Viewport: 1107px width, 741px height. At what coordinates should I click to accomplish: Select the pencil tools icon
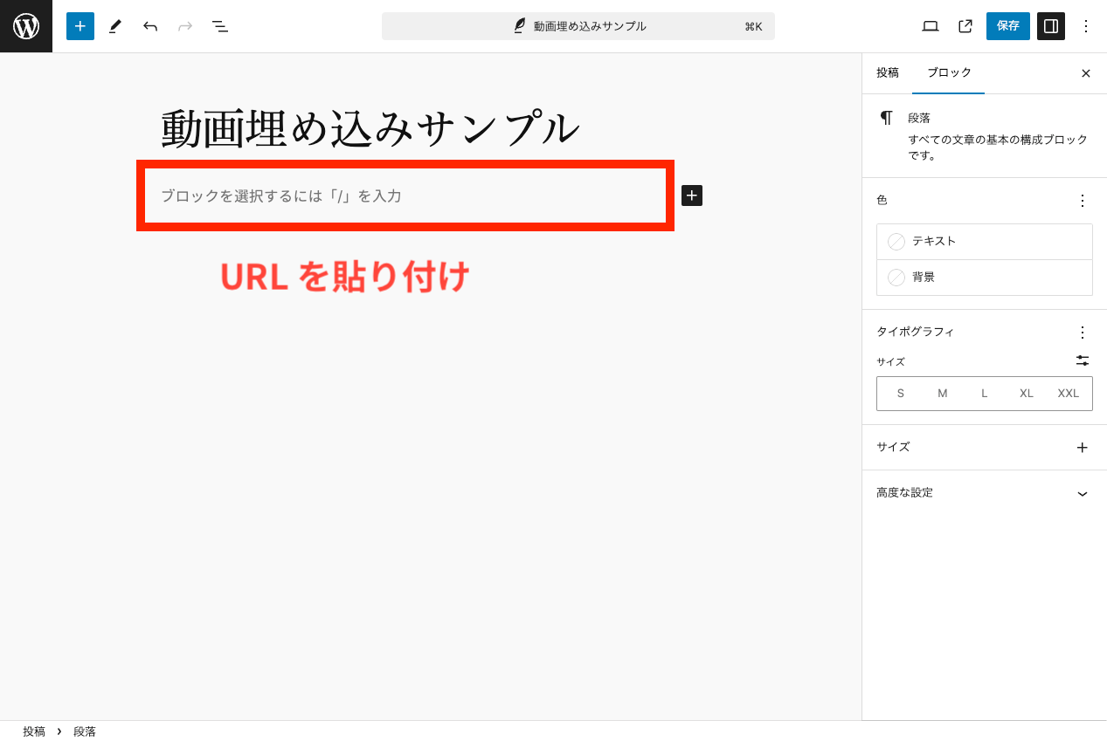click(115, 26)
